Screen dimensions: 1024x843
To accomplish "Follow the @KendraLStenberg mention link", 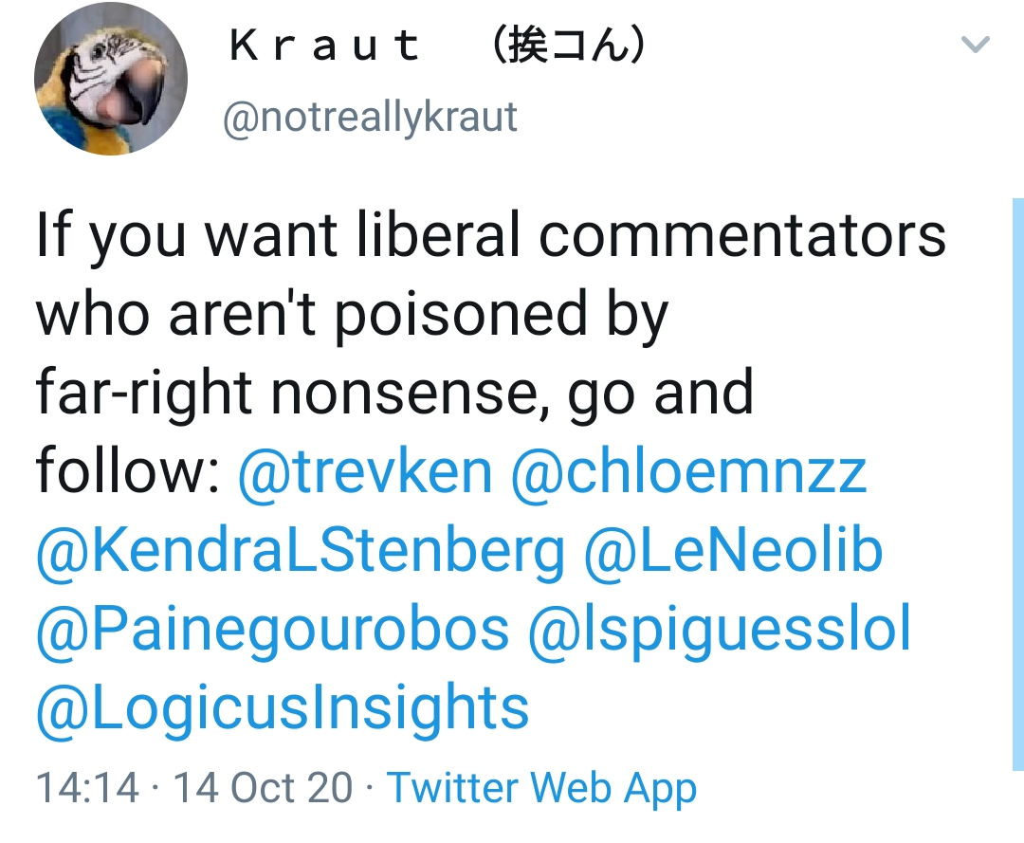I will [300, 550].
